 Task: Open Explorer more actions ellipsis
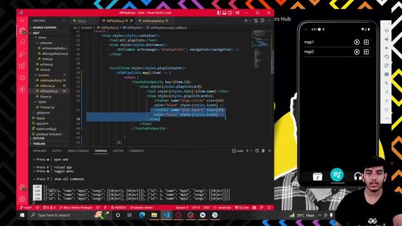click(x=64, y=21)
